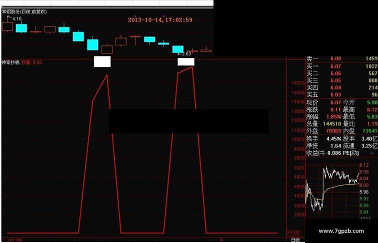Click the 10000 indicator axis label

pyautogui.click(x=298, y=139)
